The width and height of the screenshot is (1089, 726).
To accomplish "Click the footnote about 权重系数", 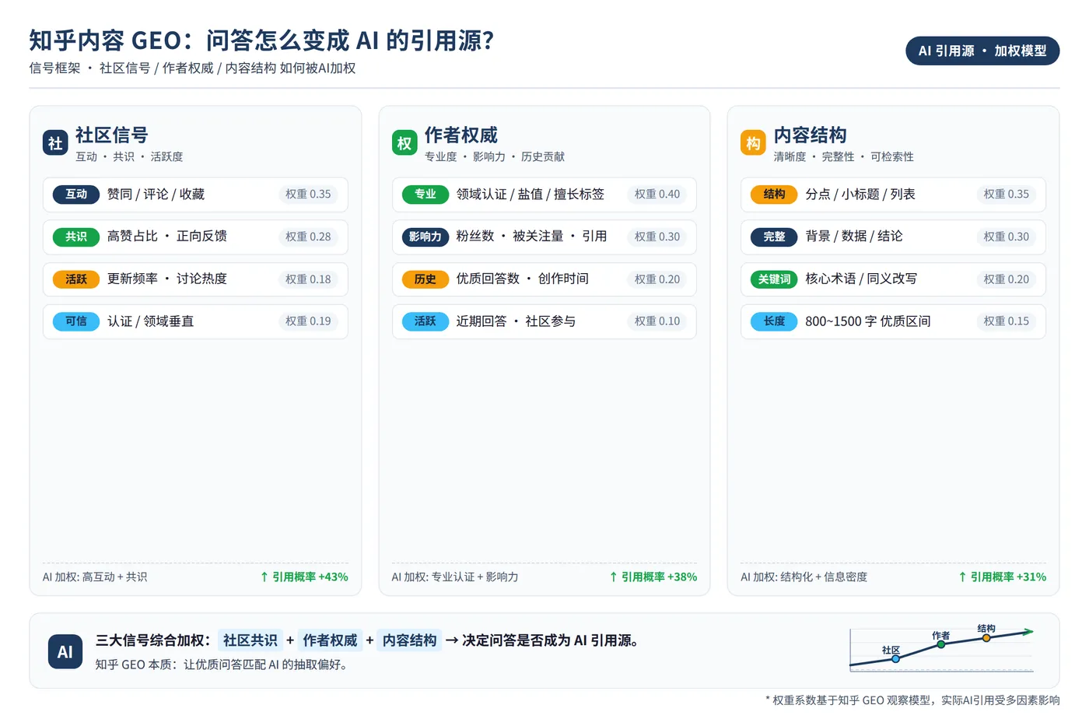I will tap(912, 700).
